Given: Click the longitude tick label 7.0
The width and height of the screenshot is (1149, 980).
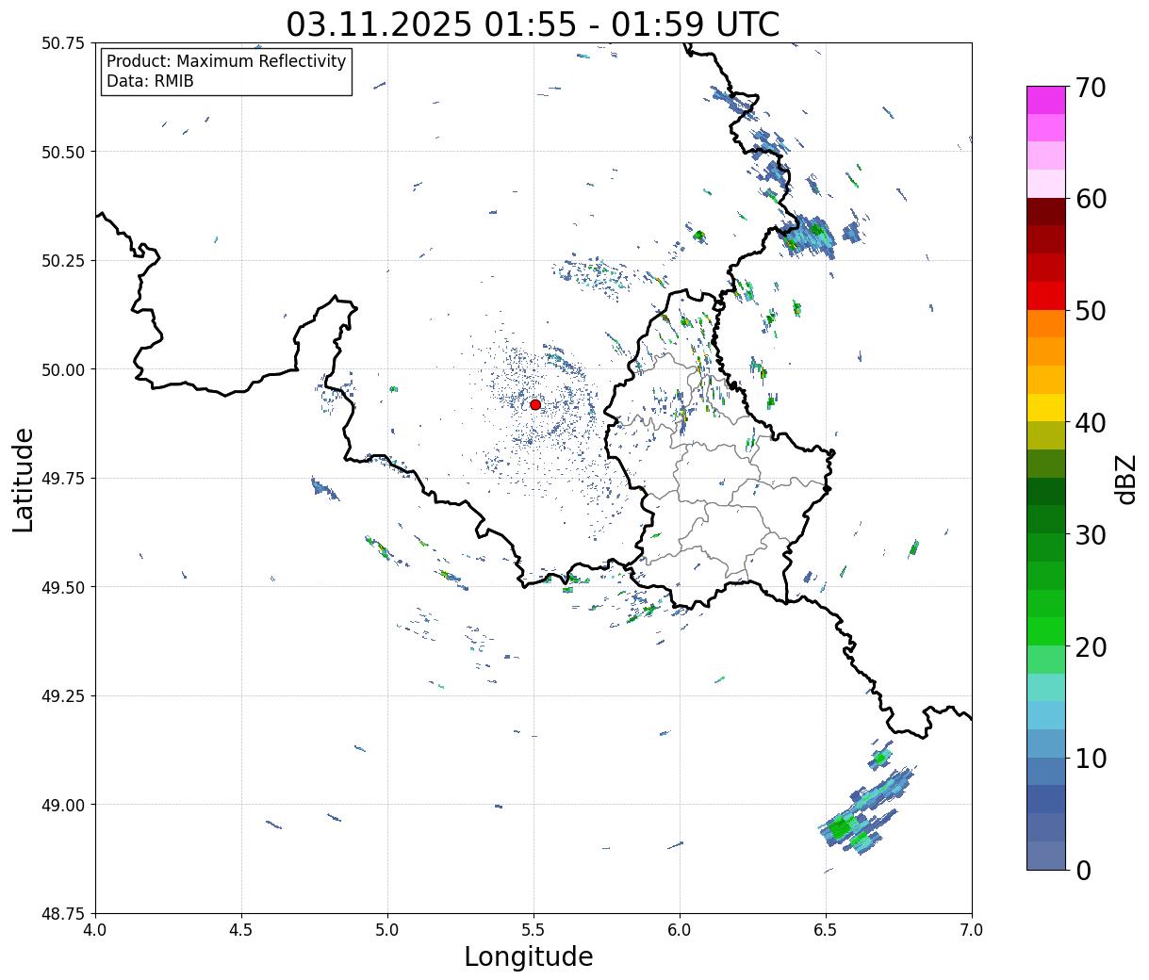Looking at the screenshot, I should coord(972,930).
